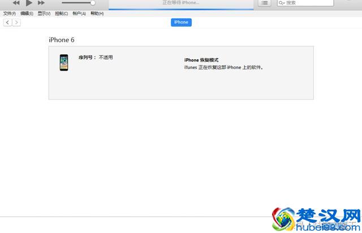This screenshot has width=362, height=233.
Task: Click in the 搜索 search field
Action: tap(305, 3)
